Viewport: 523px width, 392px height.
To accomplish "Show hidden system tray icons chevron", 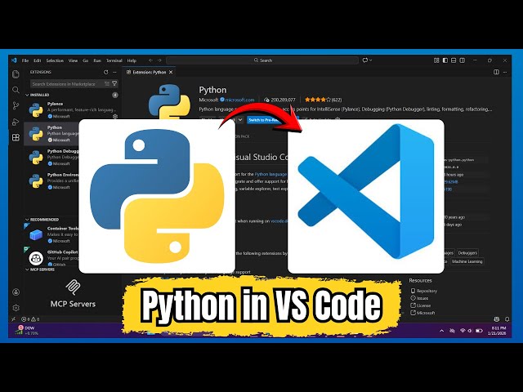I will tap(441, 331).
